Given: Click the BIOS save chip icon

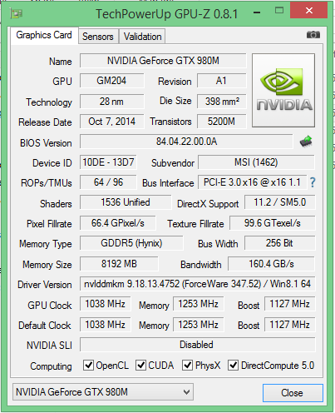Looking at the screenshot, I should tap(306, 142).
